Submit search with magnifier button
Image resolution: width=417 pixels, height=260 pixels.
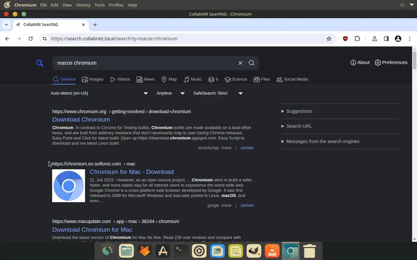tap(252, 63)
